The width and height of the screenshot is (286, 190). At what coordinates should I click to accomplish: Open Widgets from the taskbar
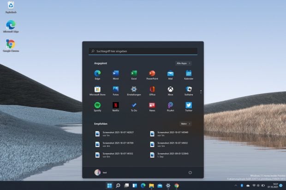(135, 185)
